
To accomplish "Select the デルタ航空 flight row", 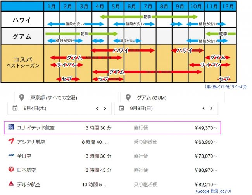I will (x=112, y=185).
